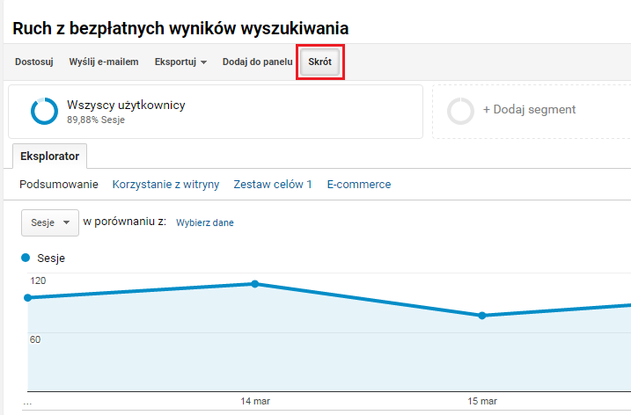631x415 pixels.
Task: Click the 15 mar data point
Action: coord(482,316)
